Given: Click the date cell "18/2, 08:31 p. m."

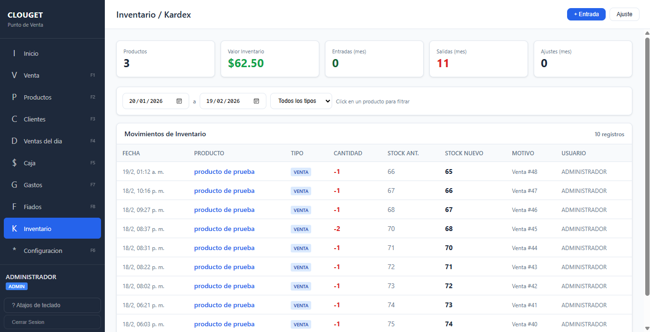Looking at the screenshot, I should pyautogui.click(x=143, y=248).
